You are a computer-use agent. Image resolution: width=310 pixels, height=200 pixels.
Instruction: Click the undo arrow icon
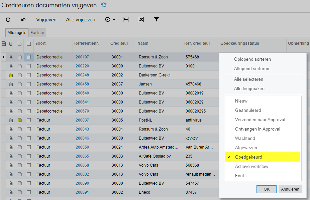(24, 20)
